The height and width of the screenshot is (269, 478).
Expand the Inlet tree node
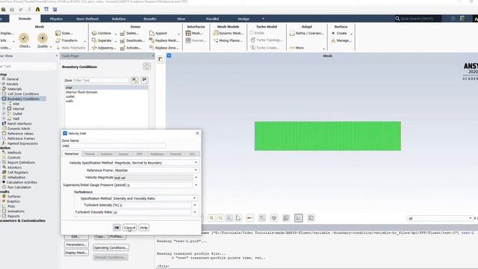click(x=4, y=104)
